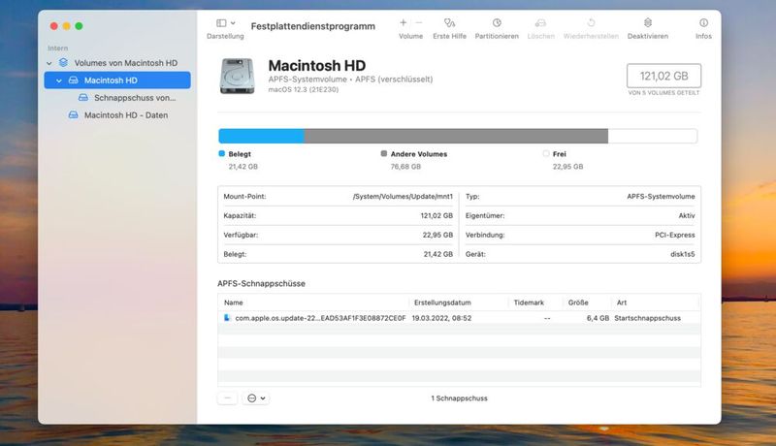Click the 6,4 GB snapshot size cell
This screenshot has height=446, width=776.
[x=598, y=318]
